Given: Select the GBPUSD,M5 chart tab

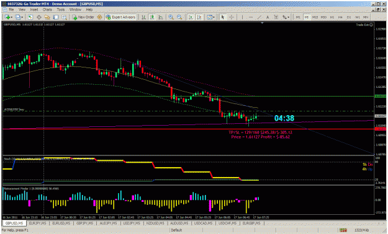Looking at the screenshot, I should 14,223.
